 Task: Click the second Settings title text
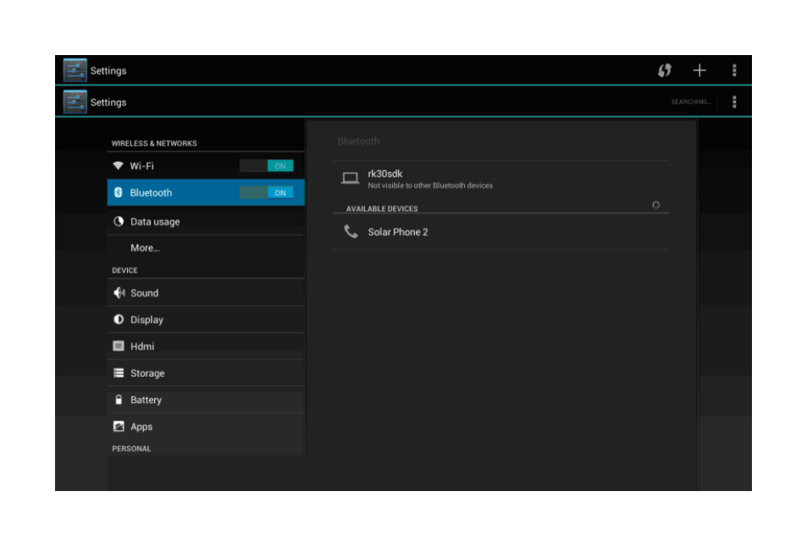(x=108, y=102)
